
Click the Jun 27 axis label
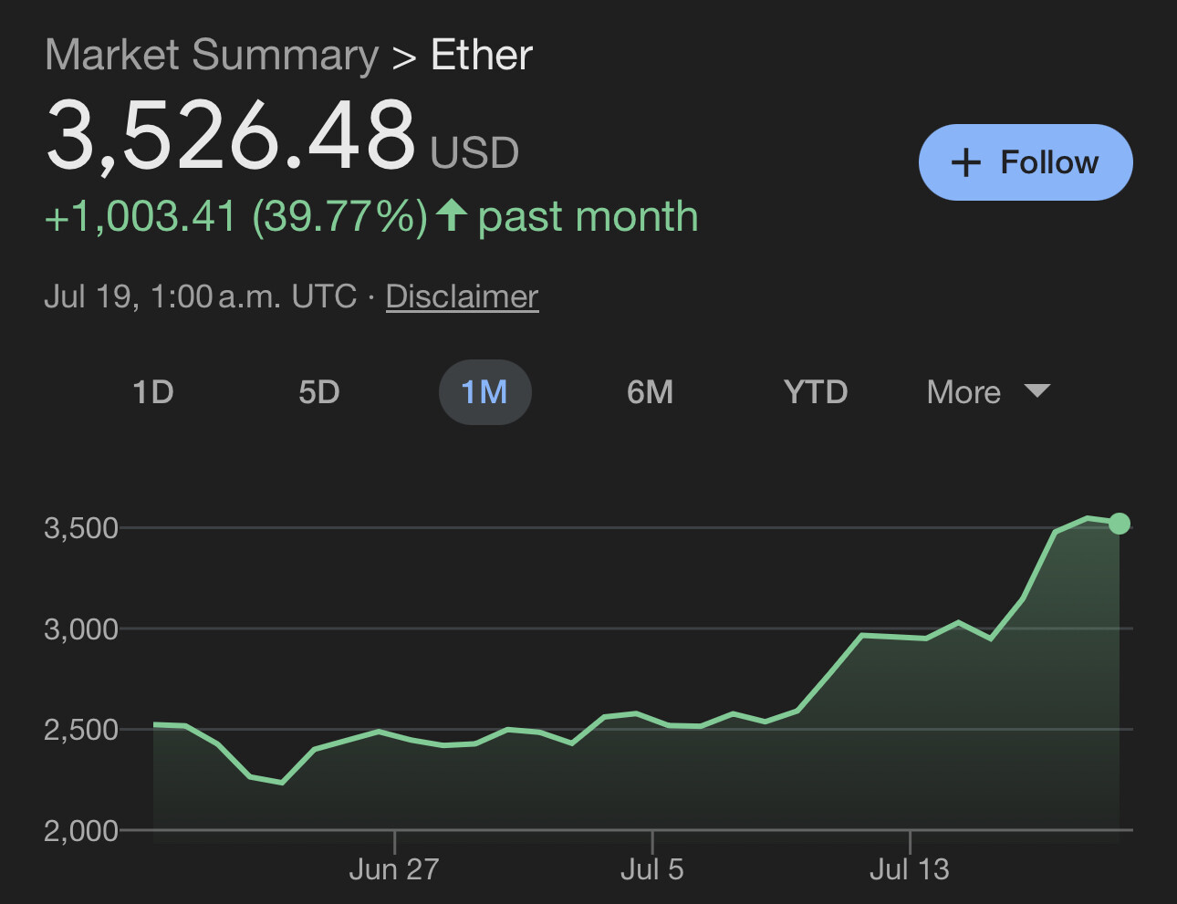(393, 869)
